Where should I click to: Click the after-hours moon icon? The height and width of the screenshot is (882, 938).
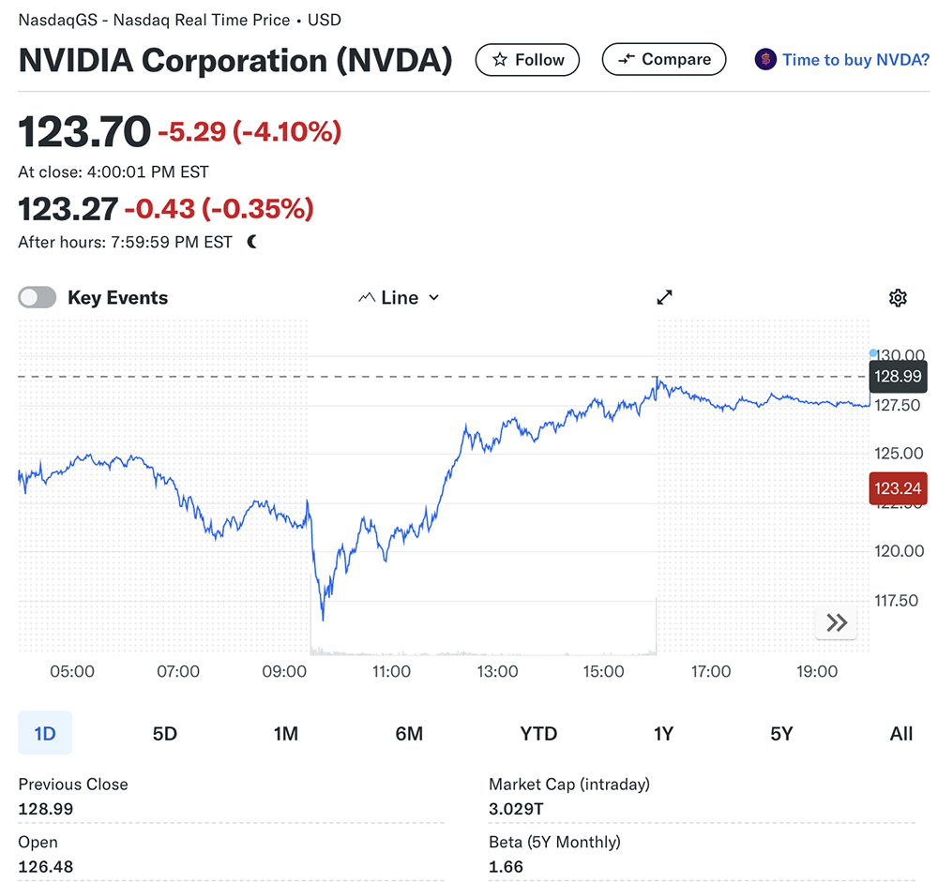pyautogui.click(x=251, y=242)
